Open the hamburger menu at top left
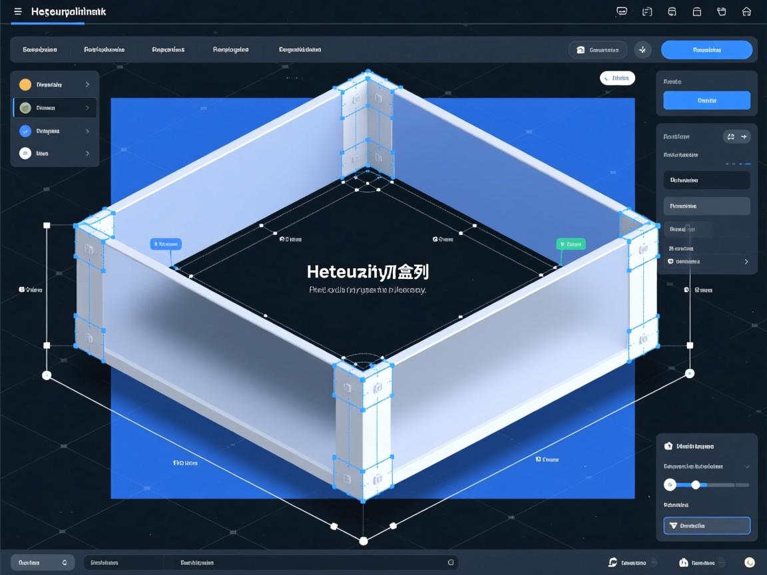767x575 pixels. (18, 12)
